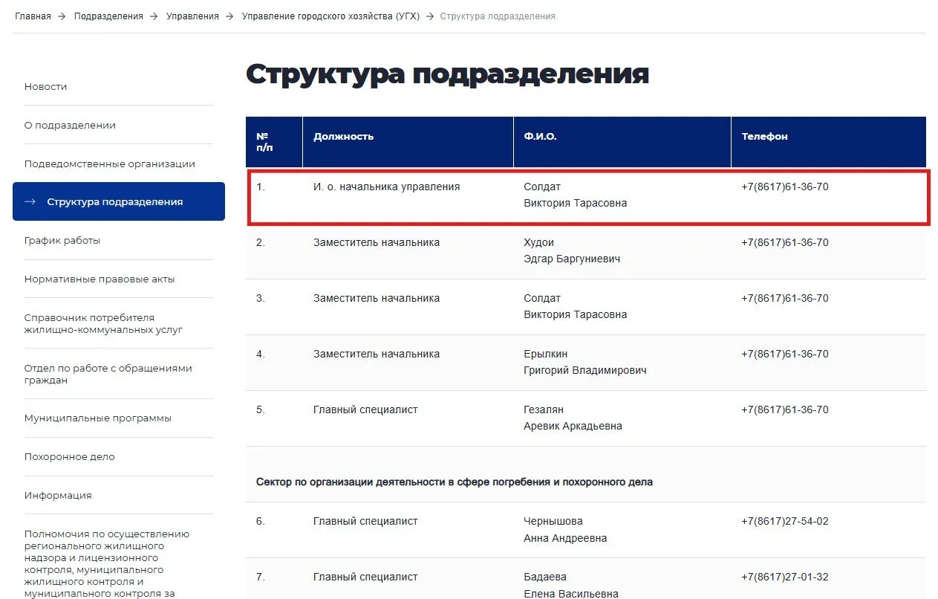Viewport: 938px width, 599px height.
Task: Open Отдел по работе с обращениями граждан
Action: click(x=108, y=374)
